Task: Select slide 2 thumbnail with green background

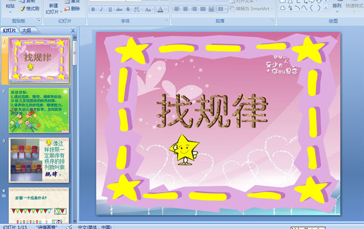Action: pyautogui.click(x=39, y=110)
